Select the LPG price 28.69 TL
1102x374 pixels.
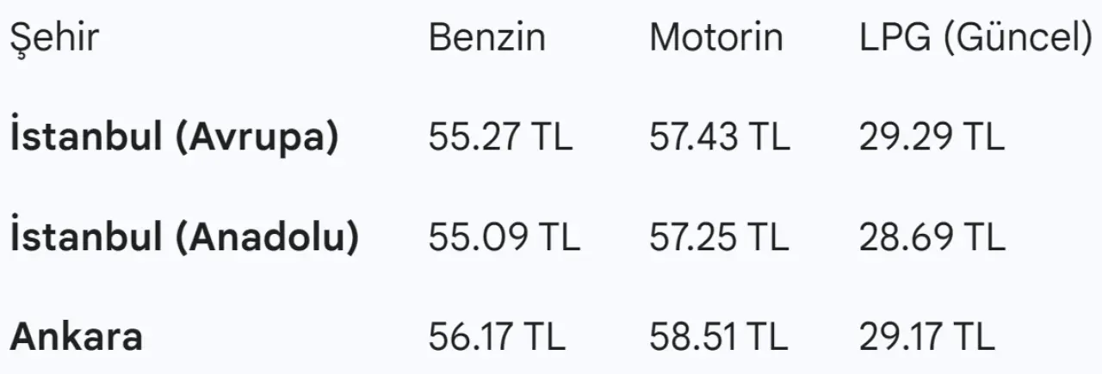931,238
